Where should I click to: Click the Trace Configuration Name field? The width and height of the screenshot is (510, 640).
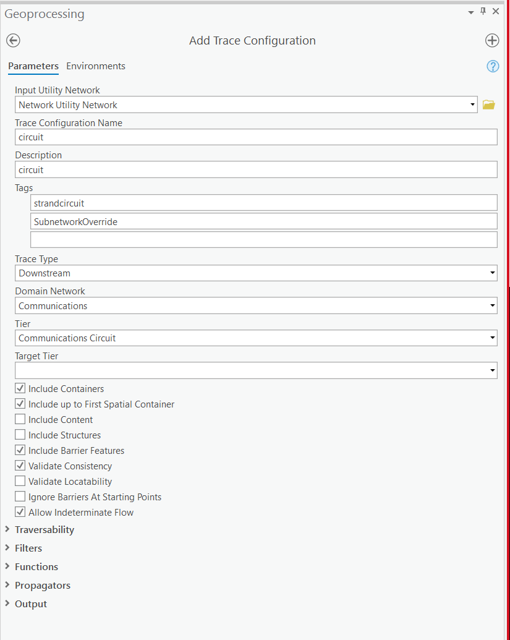tap(256, 137)
